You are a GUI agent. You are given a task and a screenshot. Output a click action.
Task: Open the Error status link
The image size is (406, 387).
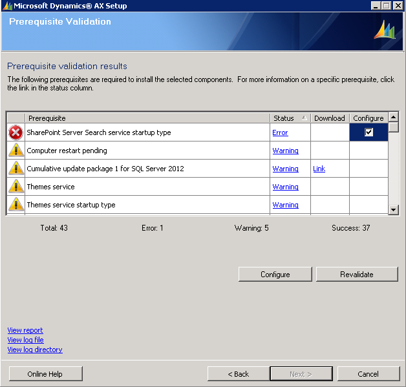tap(280, 132)
